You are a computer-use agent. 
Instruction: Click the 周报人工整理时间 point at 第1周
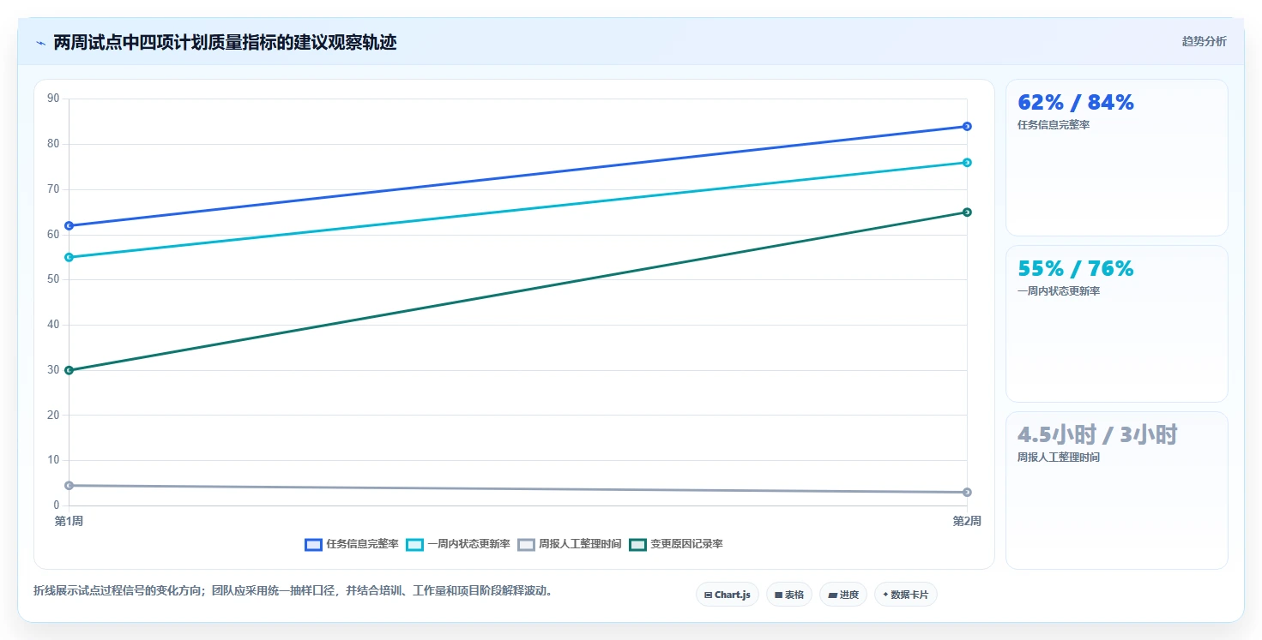click(69, 485)
